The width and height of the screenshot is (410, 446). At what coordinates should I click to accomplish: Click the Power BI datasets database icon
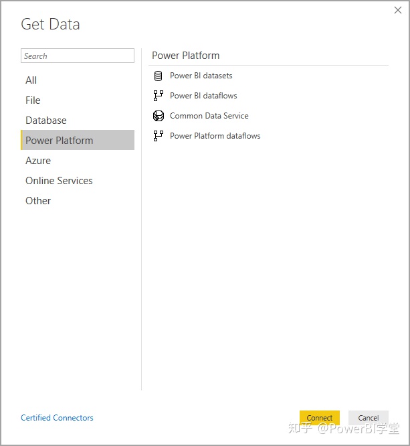(x=159, y=76)
